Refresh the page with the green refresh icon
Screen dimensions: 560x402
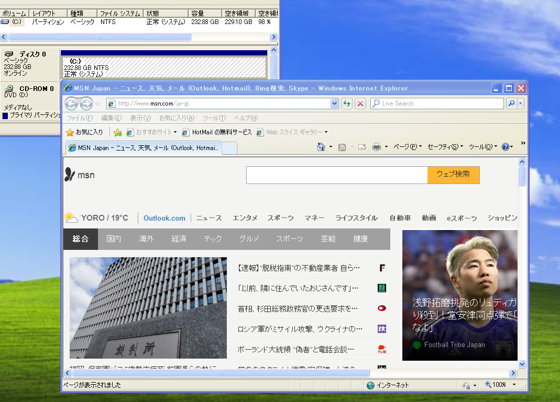pyautogui.click(x=346, y=103)
